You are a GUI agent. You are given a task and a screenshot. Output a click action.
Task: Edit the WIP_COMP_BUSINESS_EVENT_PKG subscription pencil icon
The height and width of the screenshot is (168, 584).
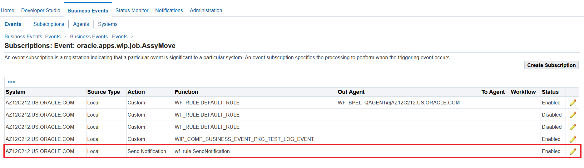(x=573, y=139)
